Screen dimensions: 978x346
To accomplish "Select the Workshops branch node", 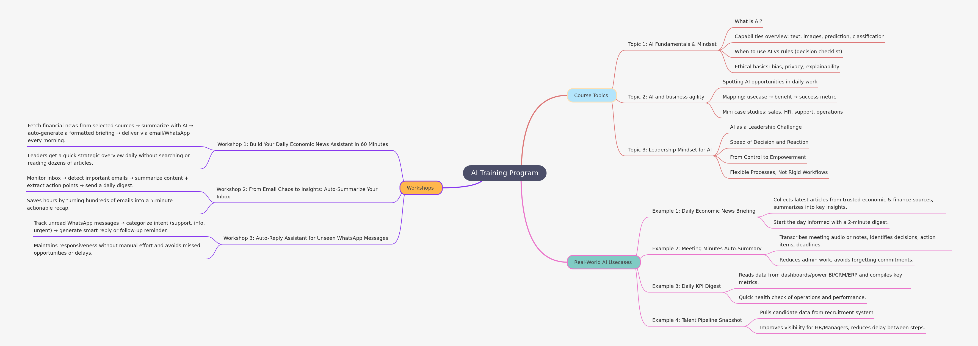I will coord(421,188).
